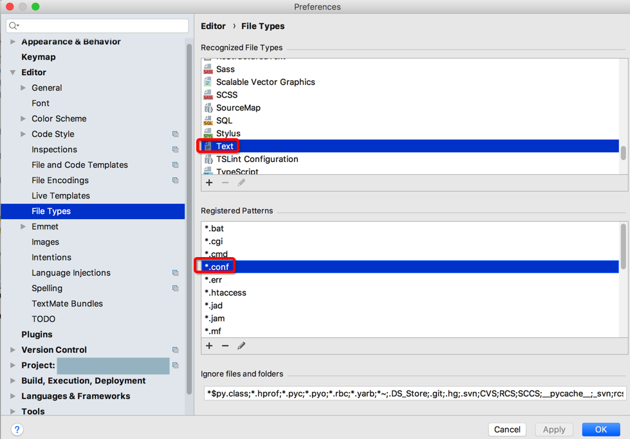Click the edit file type pencil icon
The width and height of the screenshot is (630, 439).
241,183
